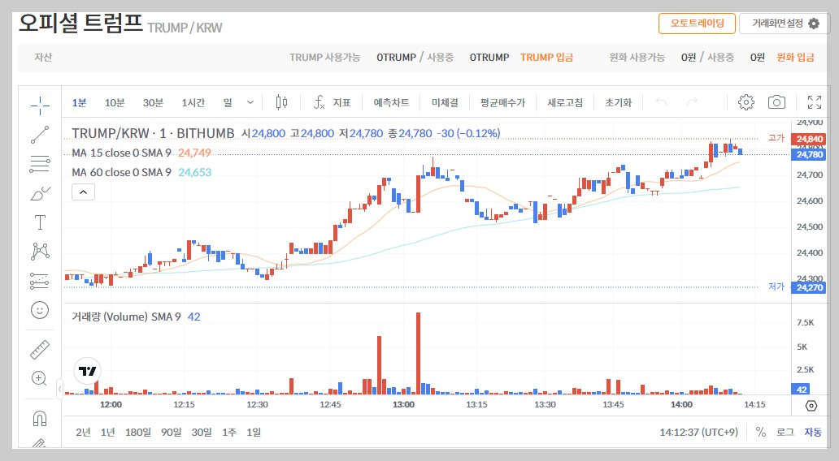Select the MA 15 close indicator legend

[x=121, y=153]
